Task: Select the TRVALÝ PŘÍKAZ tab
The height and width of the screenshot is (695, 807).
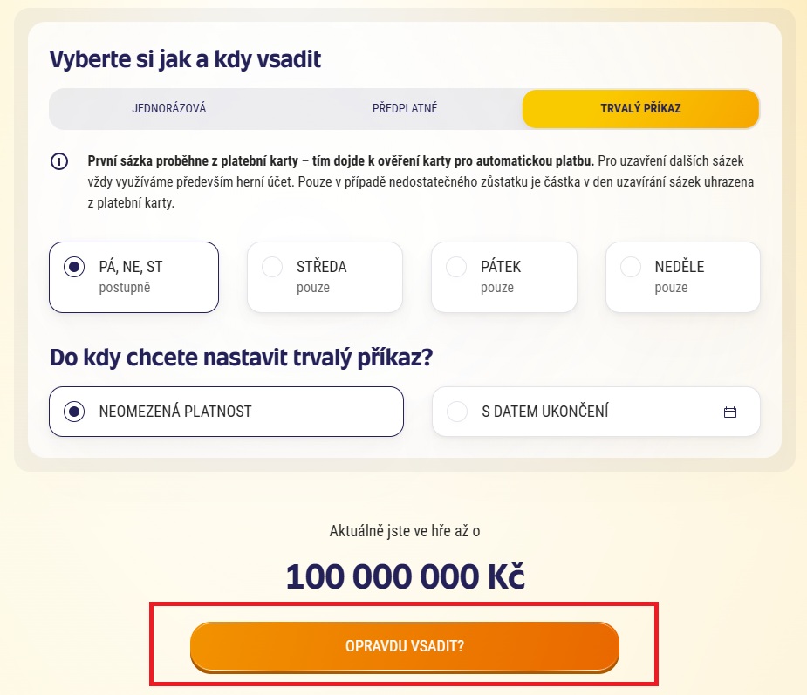Action: pos(640,108)
